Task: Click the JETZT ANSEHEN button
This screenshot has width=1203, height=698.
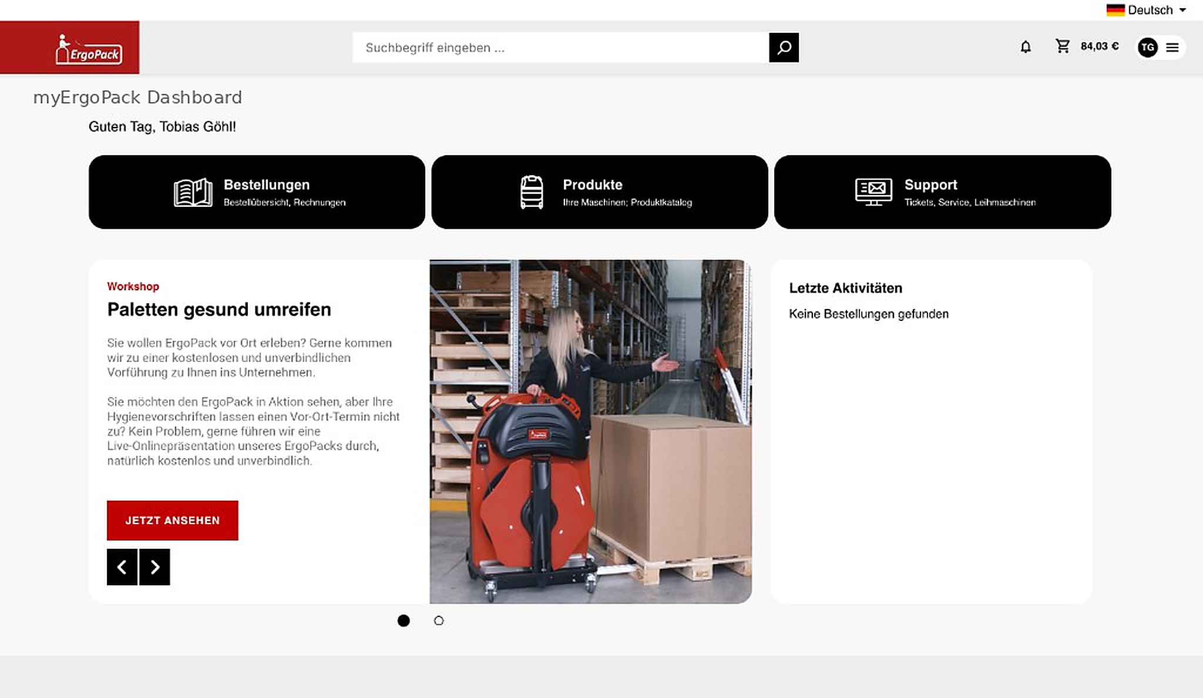Action: 173,521
